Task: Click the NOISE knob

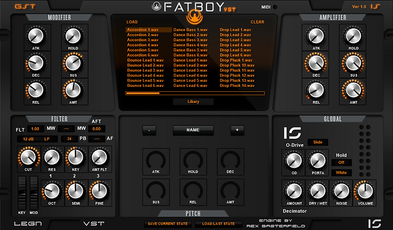Action: (341, 191)
